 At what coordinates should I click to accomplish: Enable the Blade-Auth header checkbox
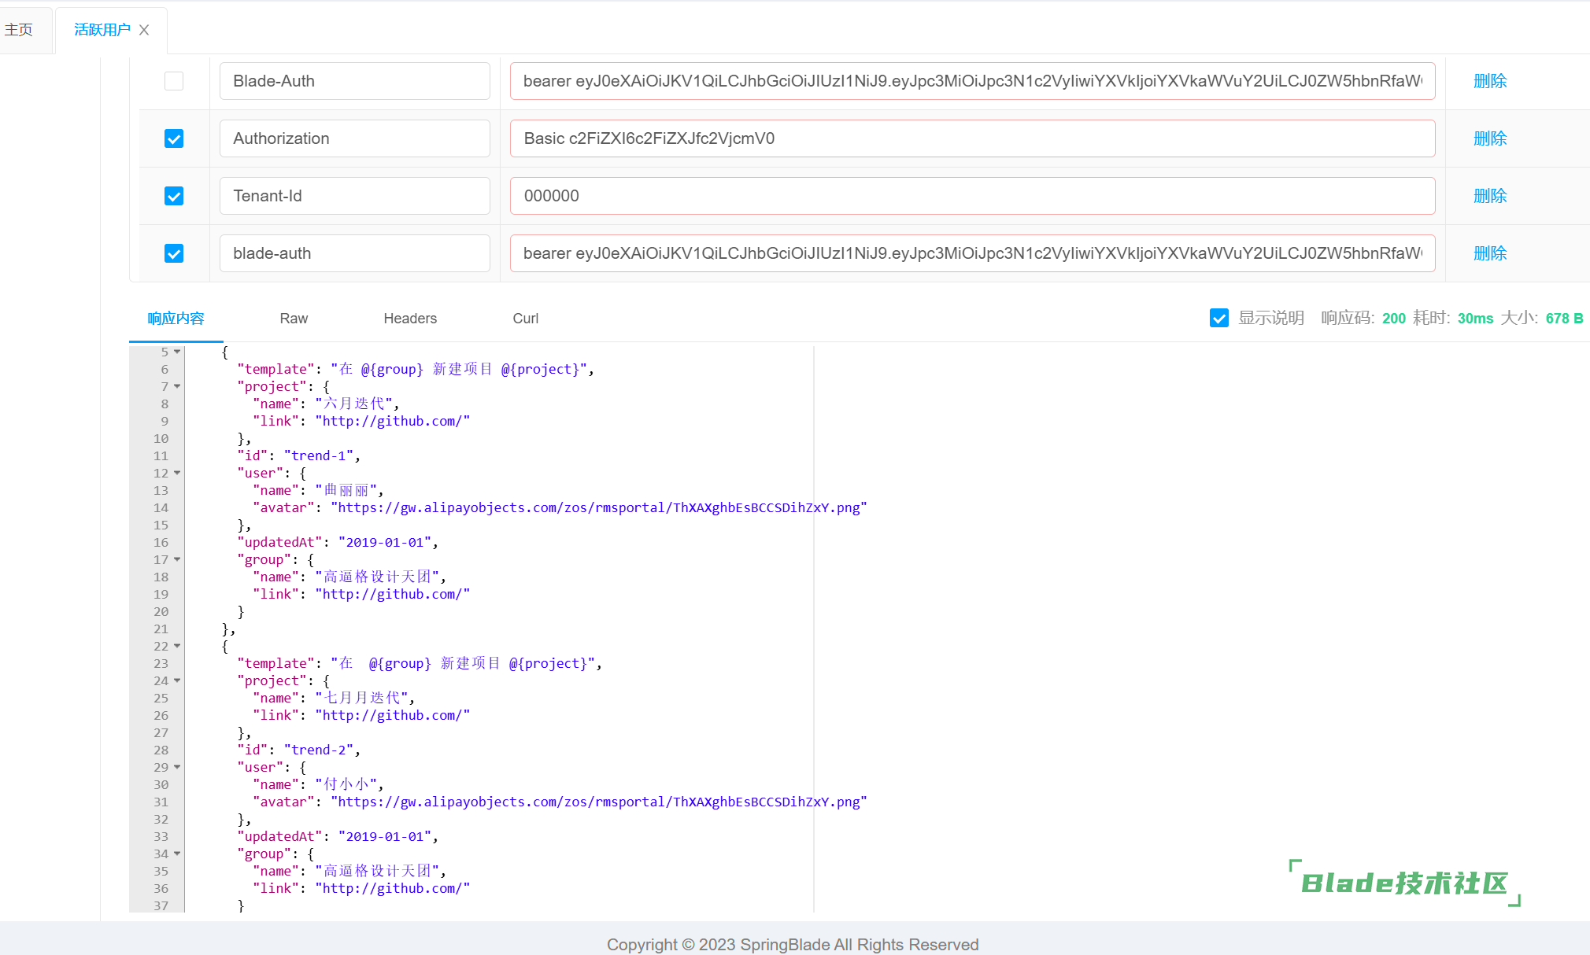[174, 81]
